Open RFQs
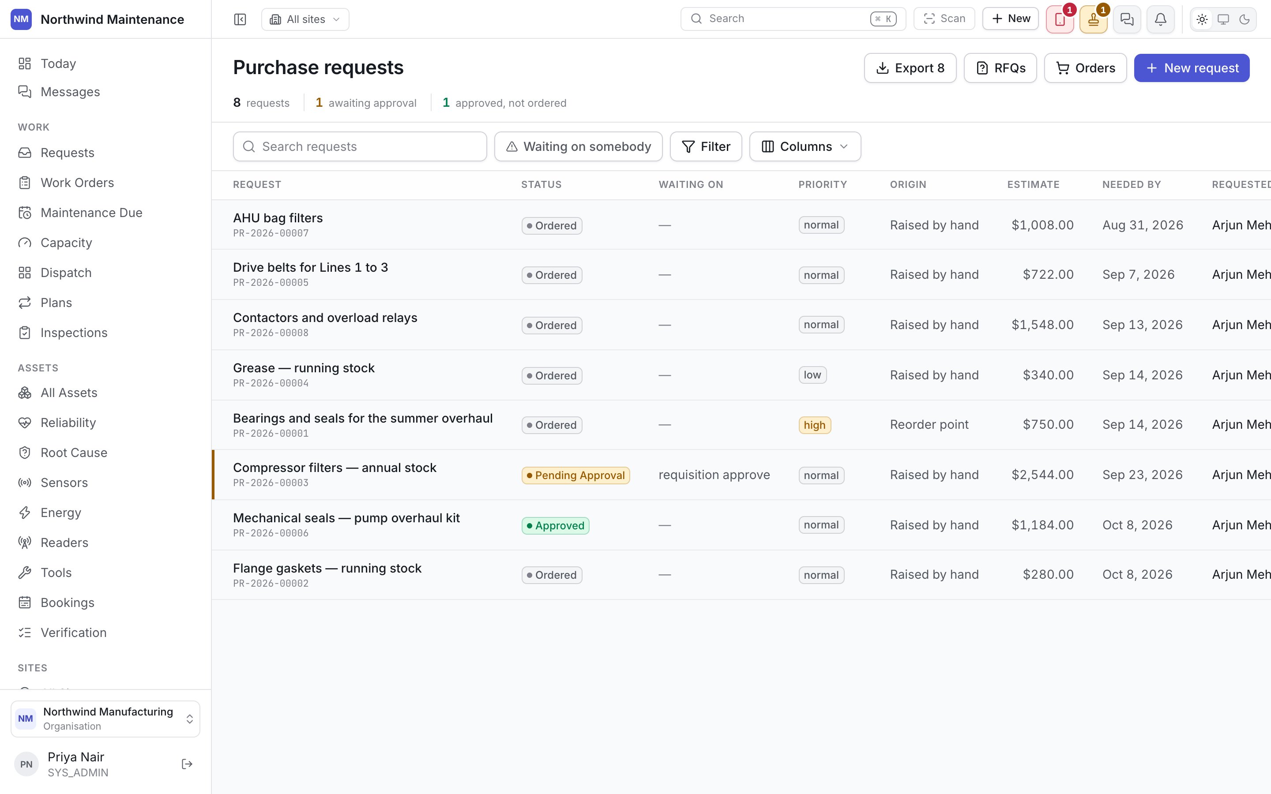This screenshot has width=1271, height=794. (1000, 68)
